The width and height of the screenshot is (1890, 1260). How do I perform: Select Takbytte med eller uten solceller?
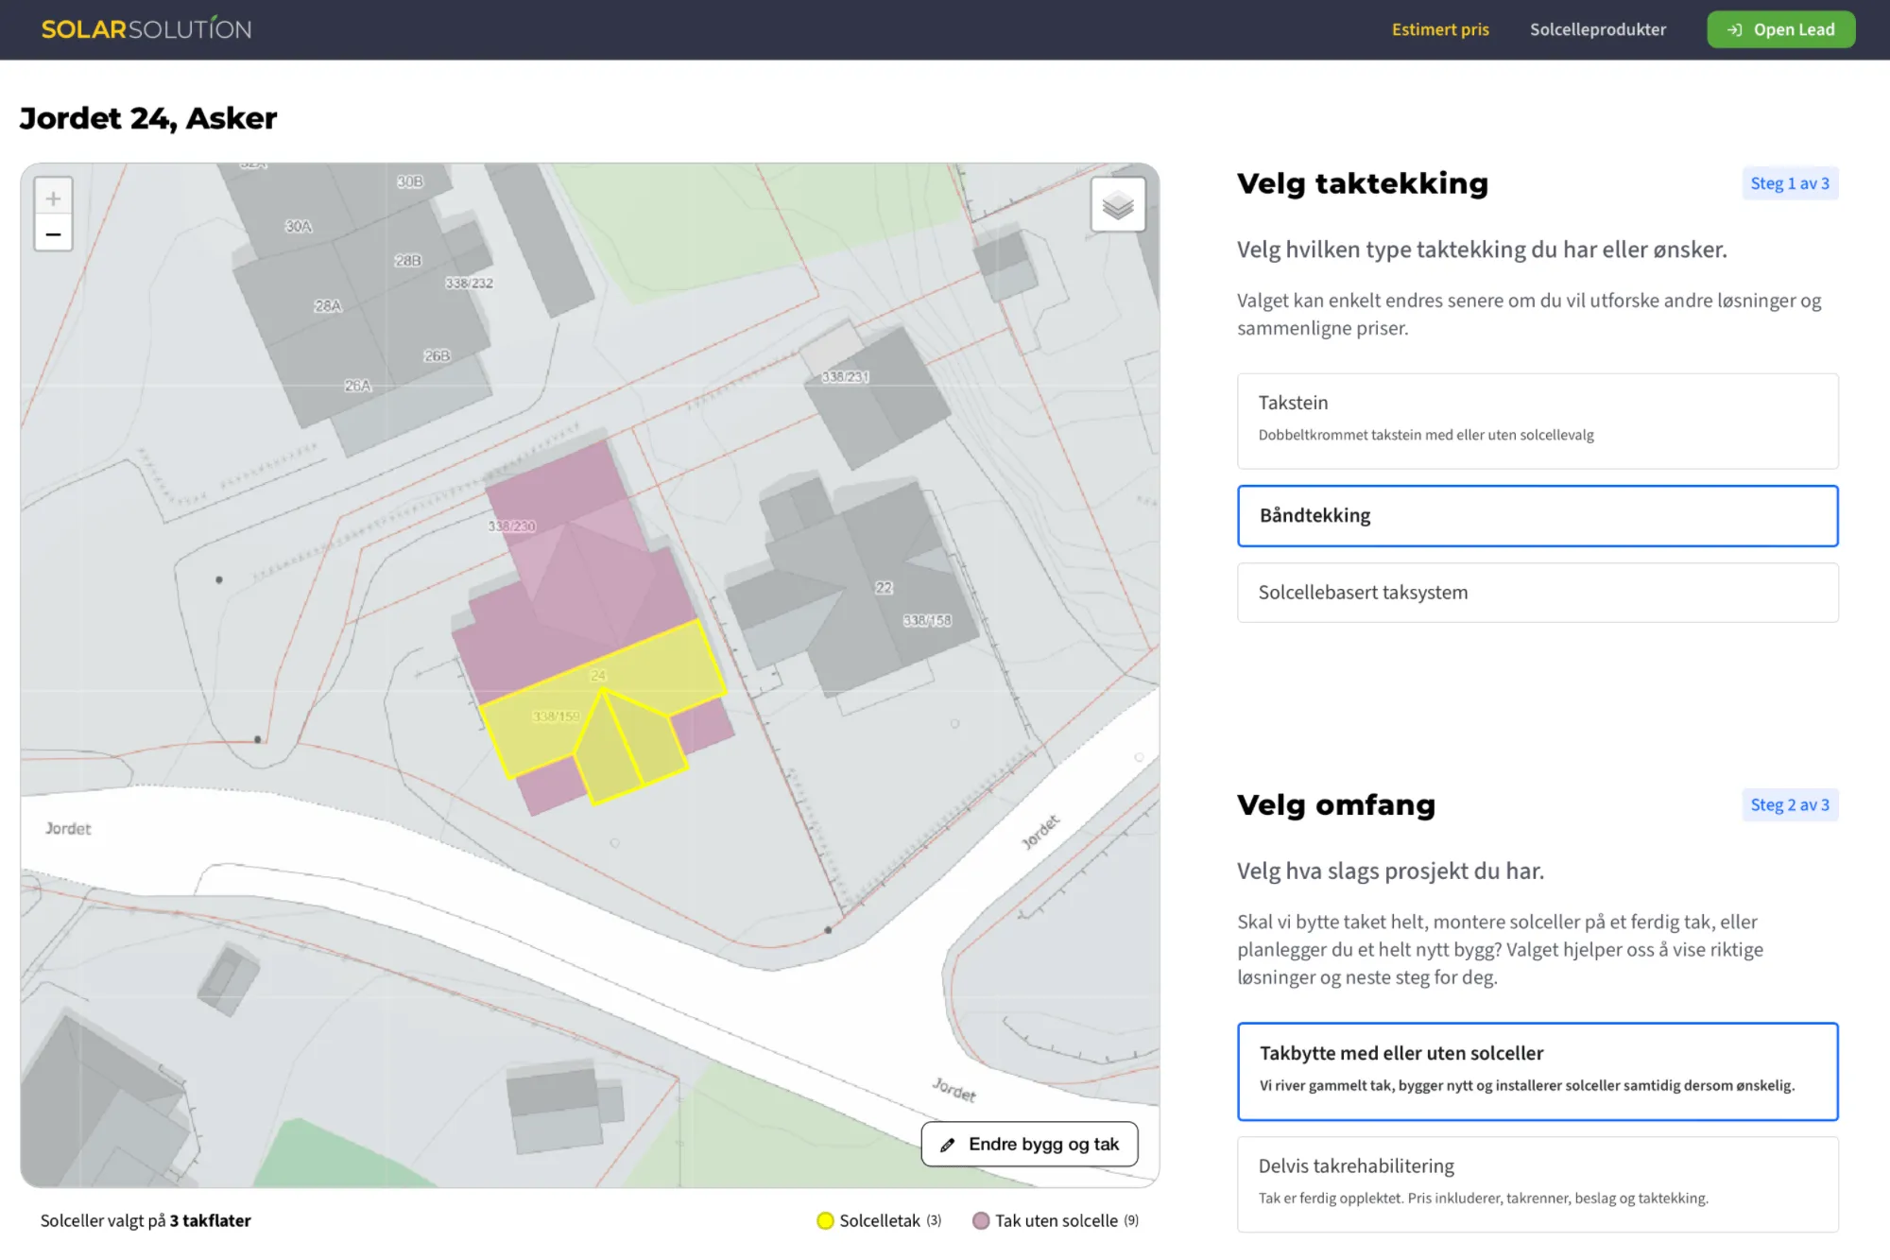coord(1537,1070)
